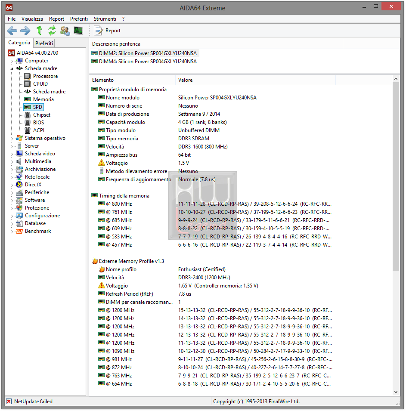The width and height of the screenshot is (406, 411).
Task: Open the Preferiti menu
Action: (x=79, y=19)
